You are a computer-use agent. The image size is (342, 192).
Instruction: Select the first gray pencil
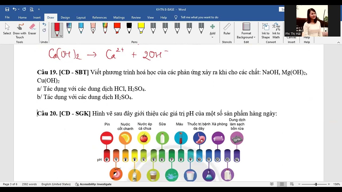point(153,28)
